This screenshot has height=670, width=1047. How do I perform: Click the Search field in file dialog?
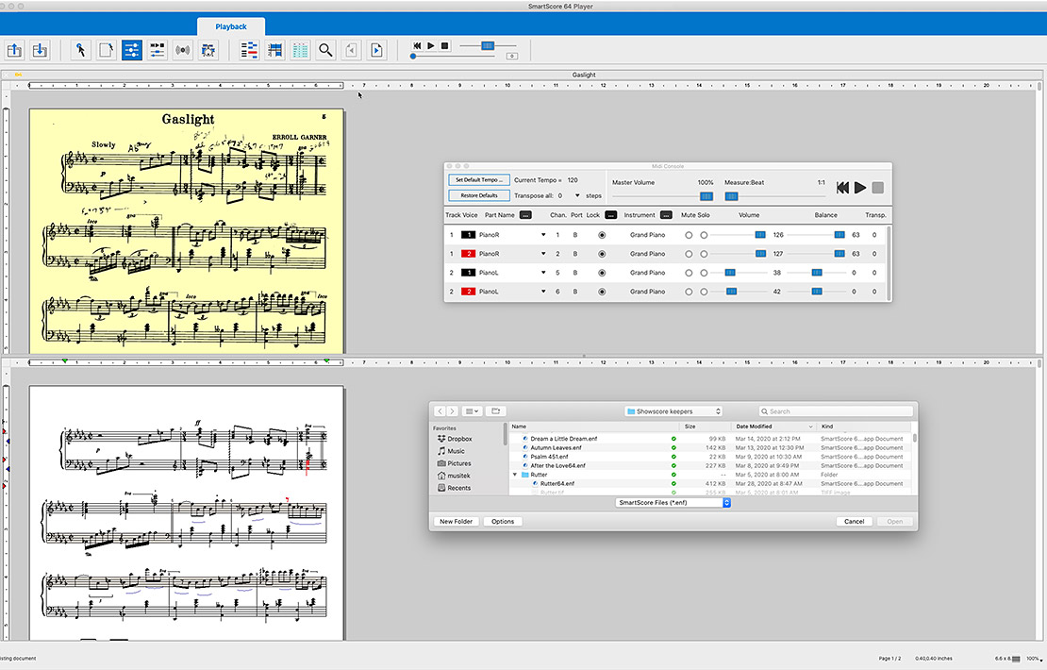836,411
